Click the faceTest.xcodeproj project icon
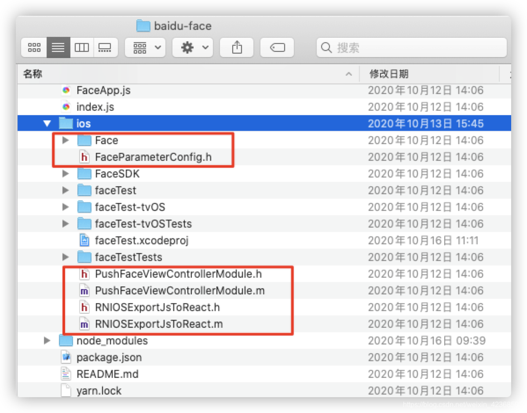The height and width of the screenshot is (413, 527). 84,240
